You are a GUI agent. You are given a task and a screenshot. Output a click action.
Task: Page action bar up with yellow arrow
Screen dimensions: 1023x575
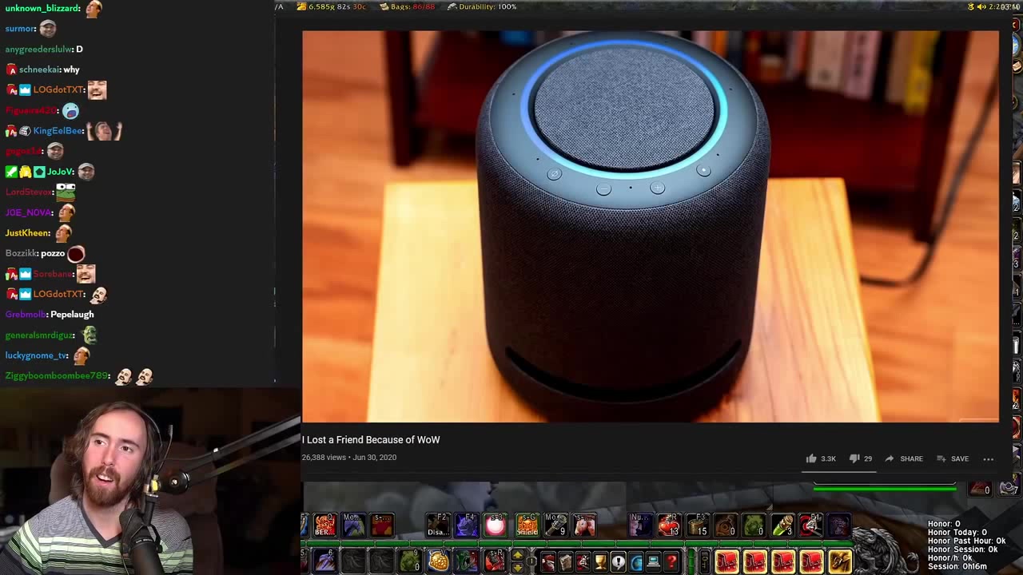coord(517,556)
